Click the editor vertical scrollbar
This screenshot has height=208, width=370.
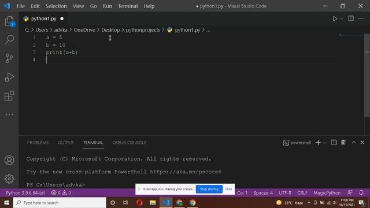(367, 76)
